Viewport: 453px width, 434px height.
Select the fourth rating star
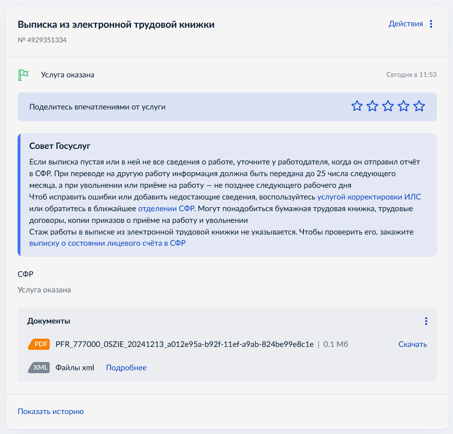(404, 106)
